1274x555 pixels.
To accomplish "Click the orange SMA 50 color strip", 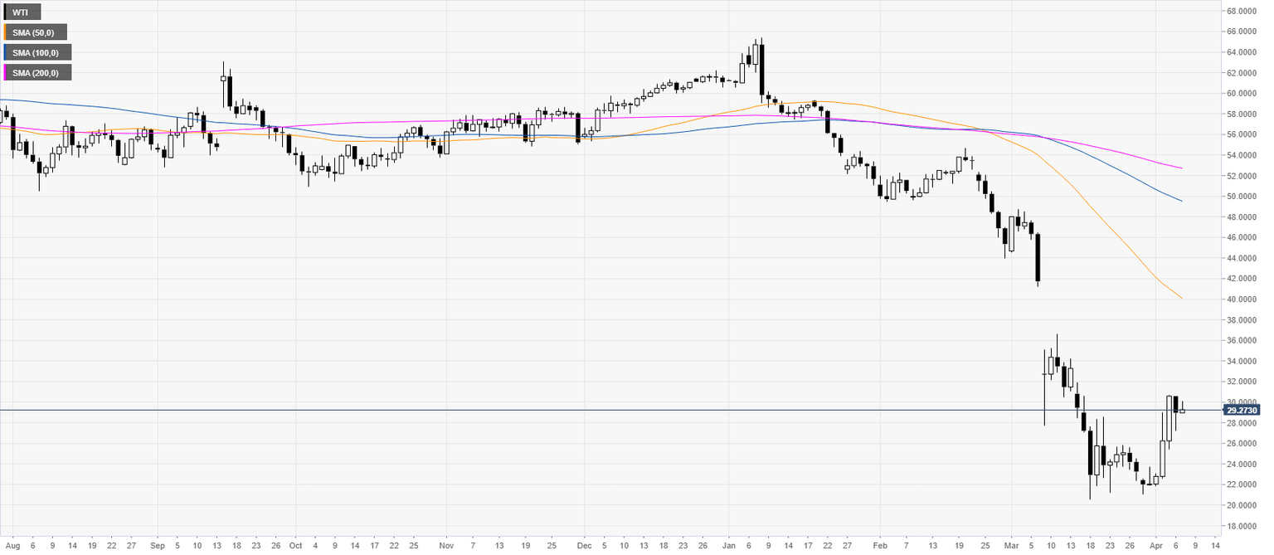I will click(5, 32).
